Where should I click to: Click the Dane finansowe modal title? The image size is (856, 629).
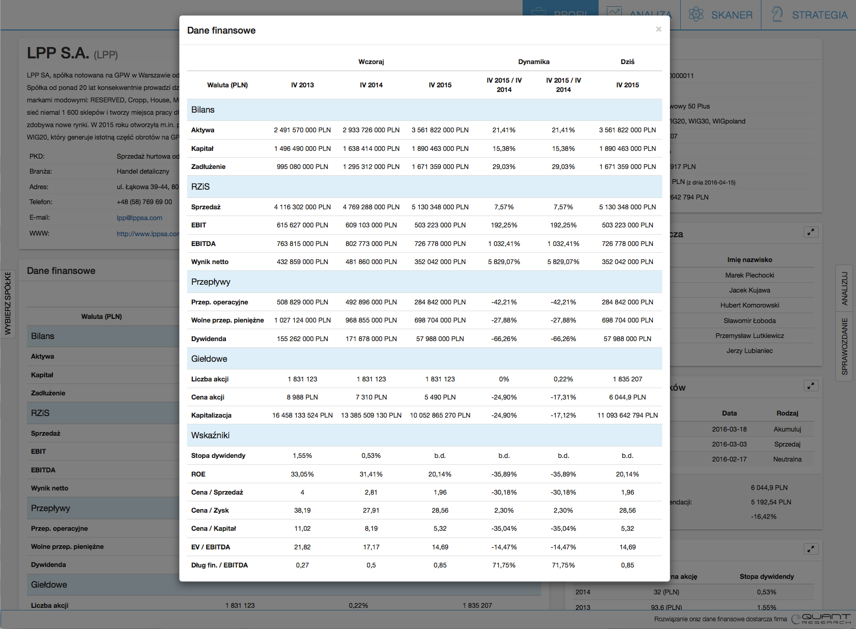[x=221, y=30]
